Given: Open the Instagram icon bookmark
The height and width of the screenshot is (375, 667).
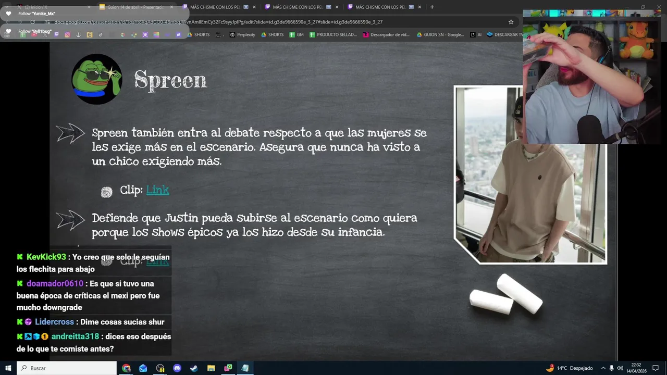Looking at the screenshot, I should 67,35.
